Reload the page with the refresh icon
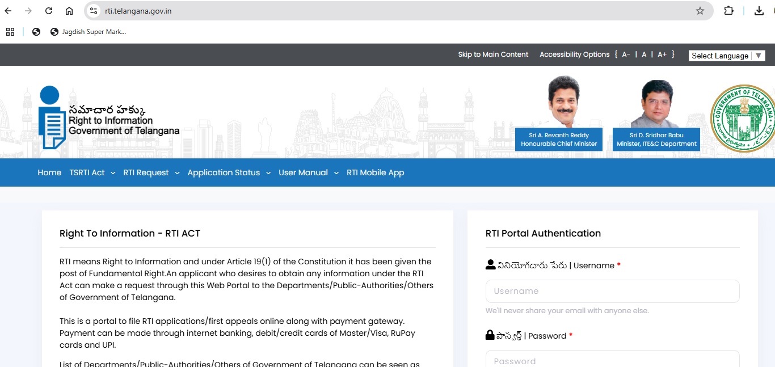The image size is (775, 367). click(49, 11)
